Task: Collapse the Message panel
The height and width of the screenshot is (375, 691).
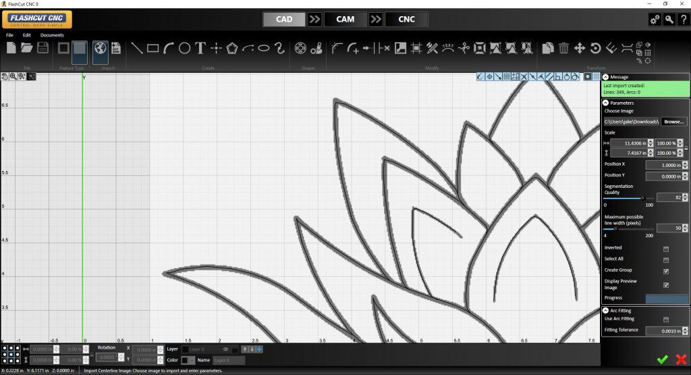Action: tap(606, 77)
